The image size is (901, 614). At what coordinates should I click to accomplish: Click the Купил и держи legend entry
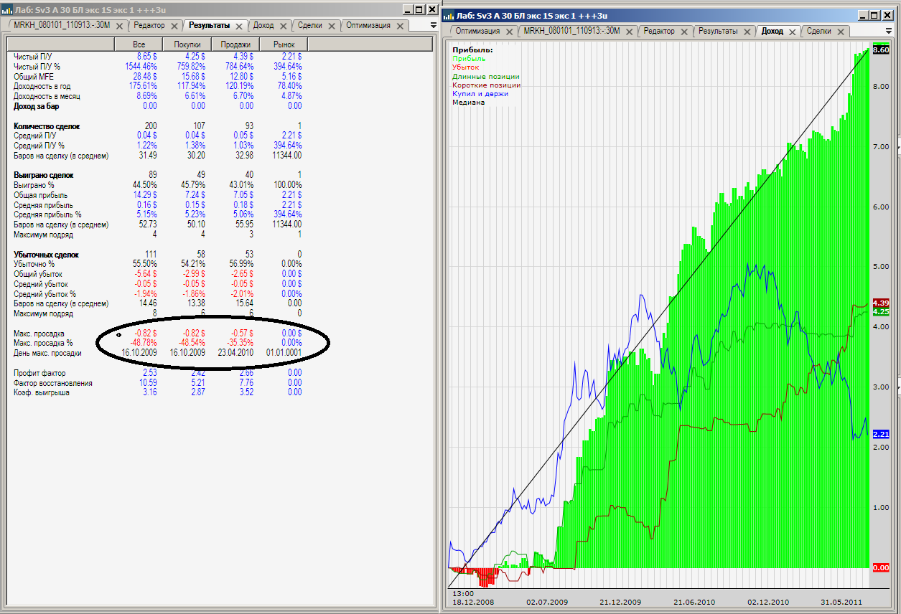[x=480, y=93]
